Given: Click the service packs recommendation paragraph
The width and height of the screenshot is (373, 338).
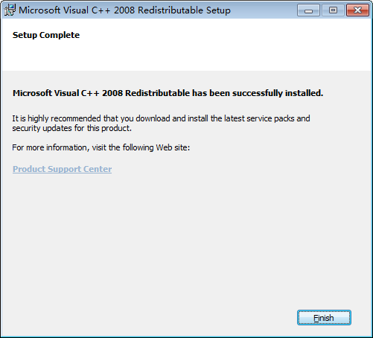Looking at the screenshot, I should (161, 124).
